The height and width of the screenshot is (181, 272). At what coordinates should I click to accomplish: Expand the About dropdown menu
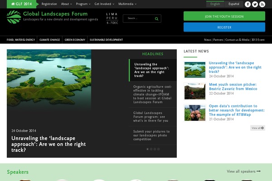[x=66, y=4]
